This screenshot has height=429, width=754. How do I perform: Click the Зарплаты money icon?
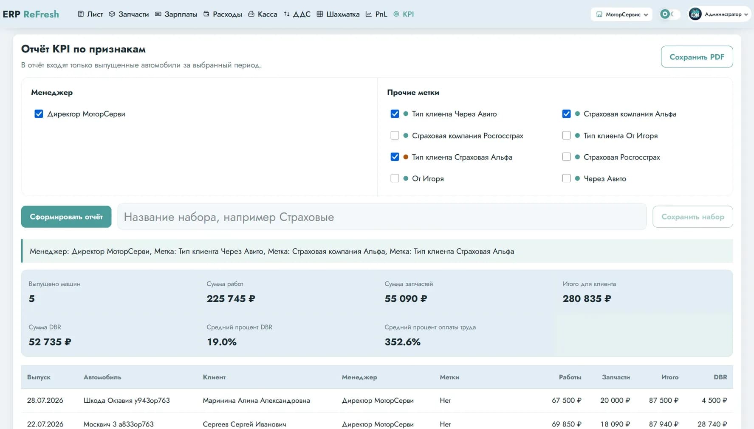click(x=158, y=14)
